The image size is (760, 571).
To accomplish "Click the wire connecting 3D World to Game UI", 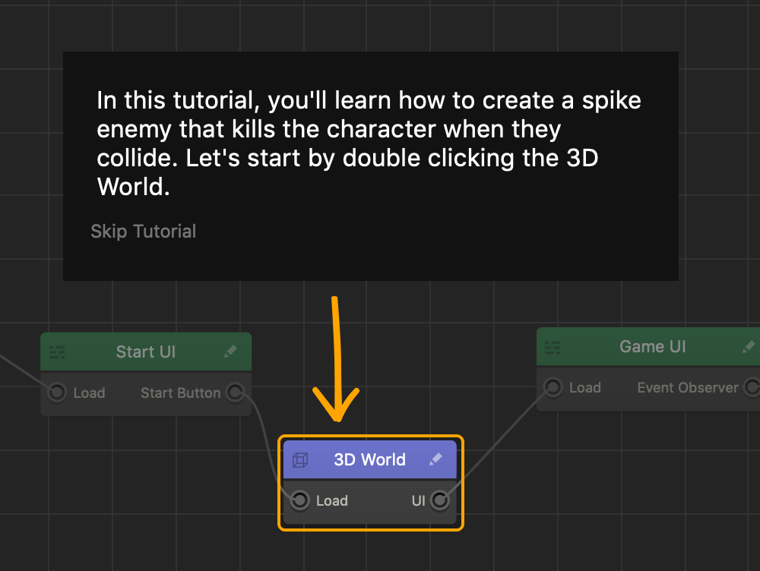I will [x=494, y=448].
